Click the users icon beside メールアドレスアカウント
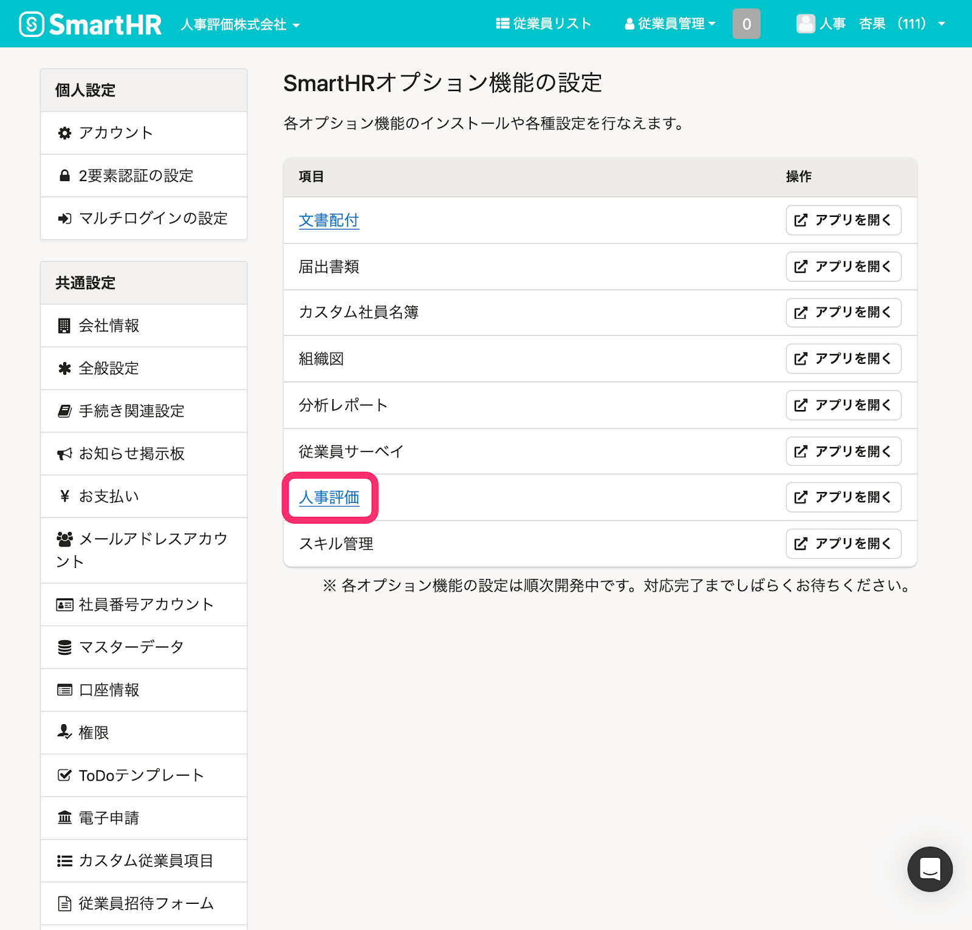Image resolution: width=972 pixels, height=930 pixels. coord(64,539)
